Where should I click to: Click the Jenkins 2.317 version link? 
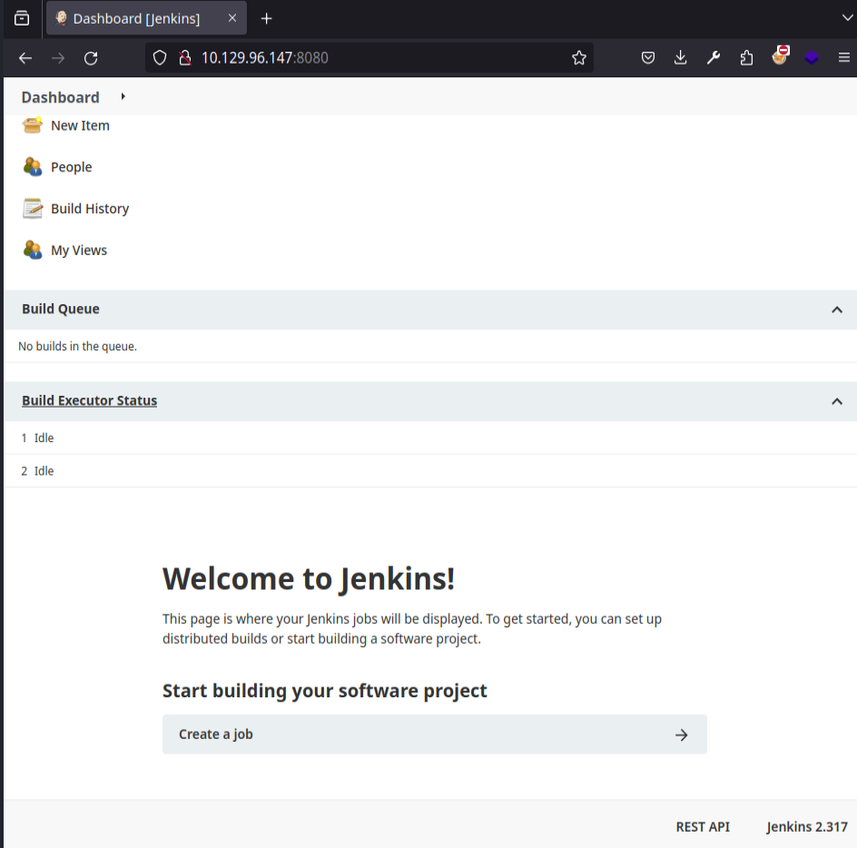tap(806, 827)
